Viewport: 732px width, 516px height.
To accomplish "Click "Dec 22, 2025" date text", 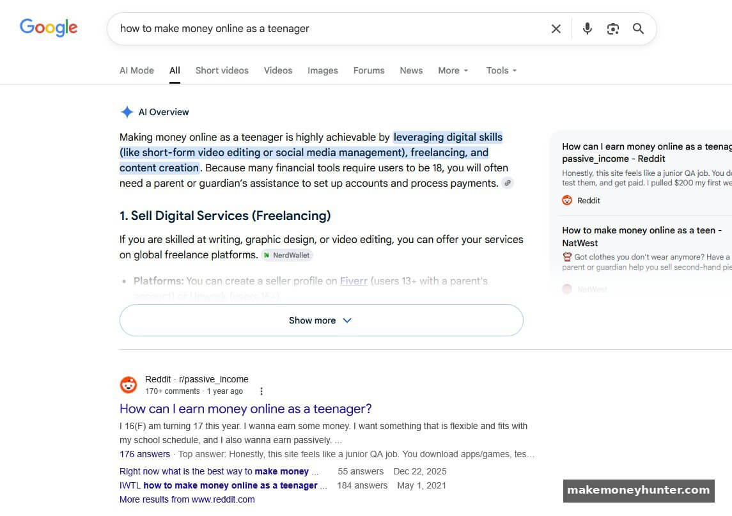I will (419, 471).
